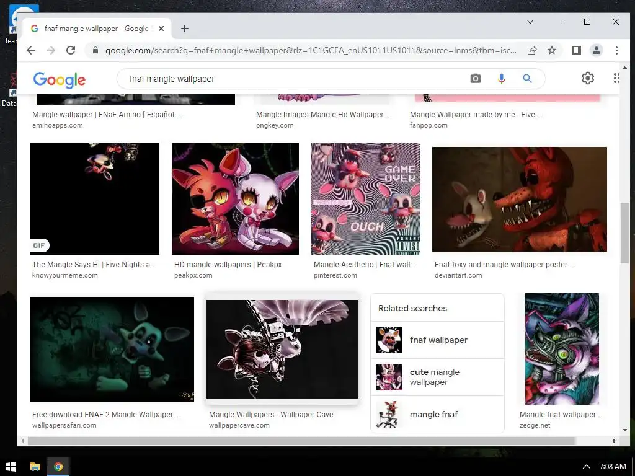Select related search cute mangle wallpaper
The width and height of the screenshot is (635, 476).
437,377
